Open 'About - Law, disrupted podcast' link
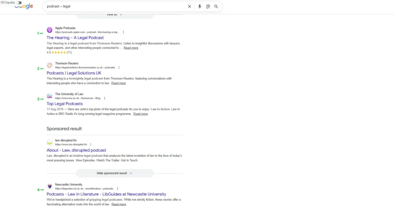The width and height of the screenshot is (394, 206). pos(77,150)
